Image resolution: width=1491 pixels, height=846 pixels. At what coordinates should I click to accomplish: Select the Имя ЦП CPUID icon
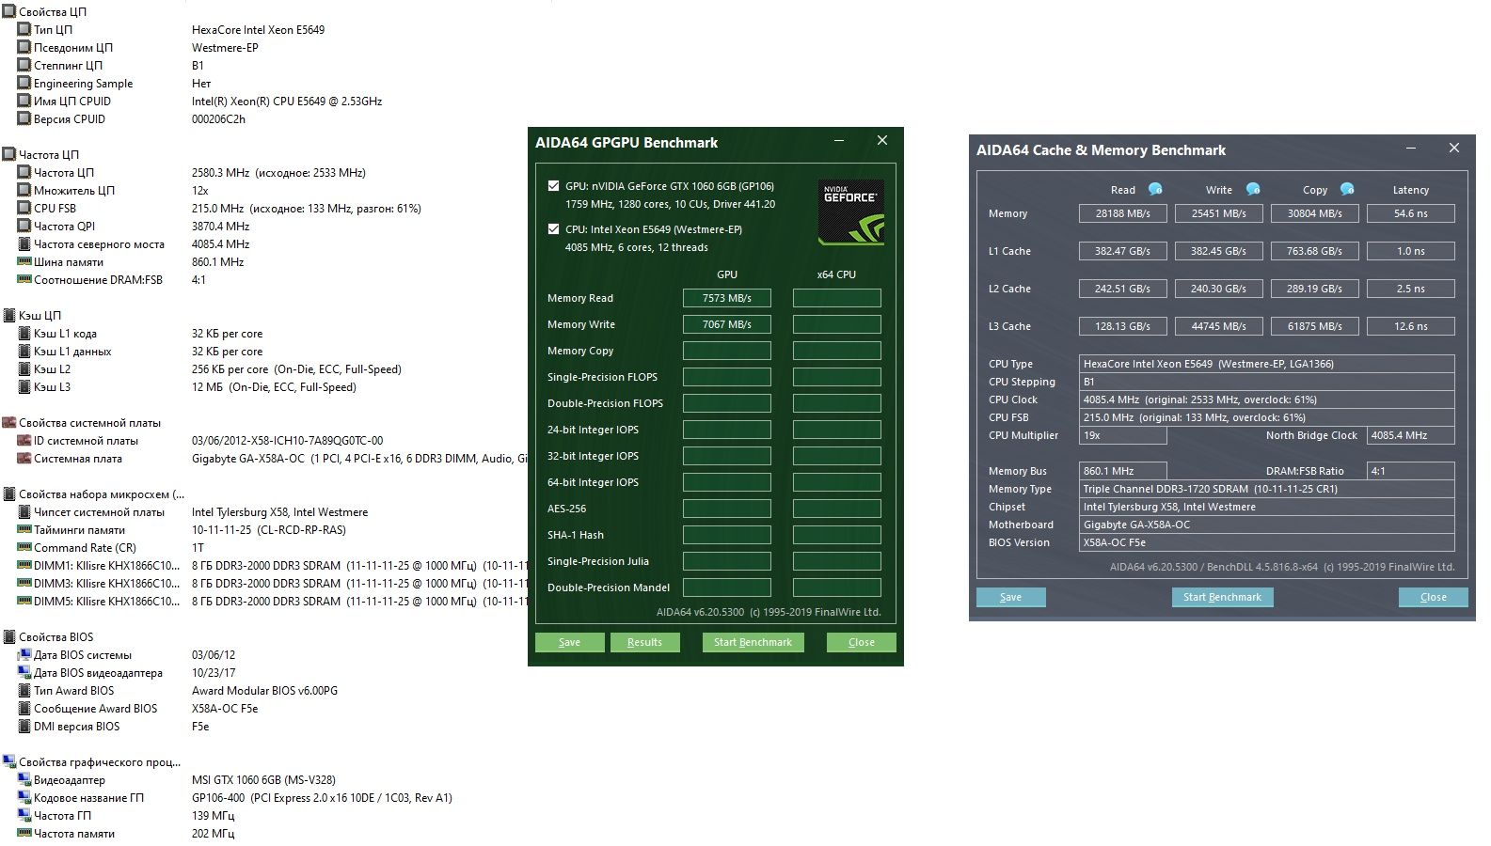click(x=24, y=101)
